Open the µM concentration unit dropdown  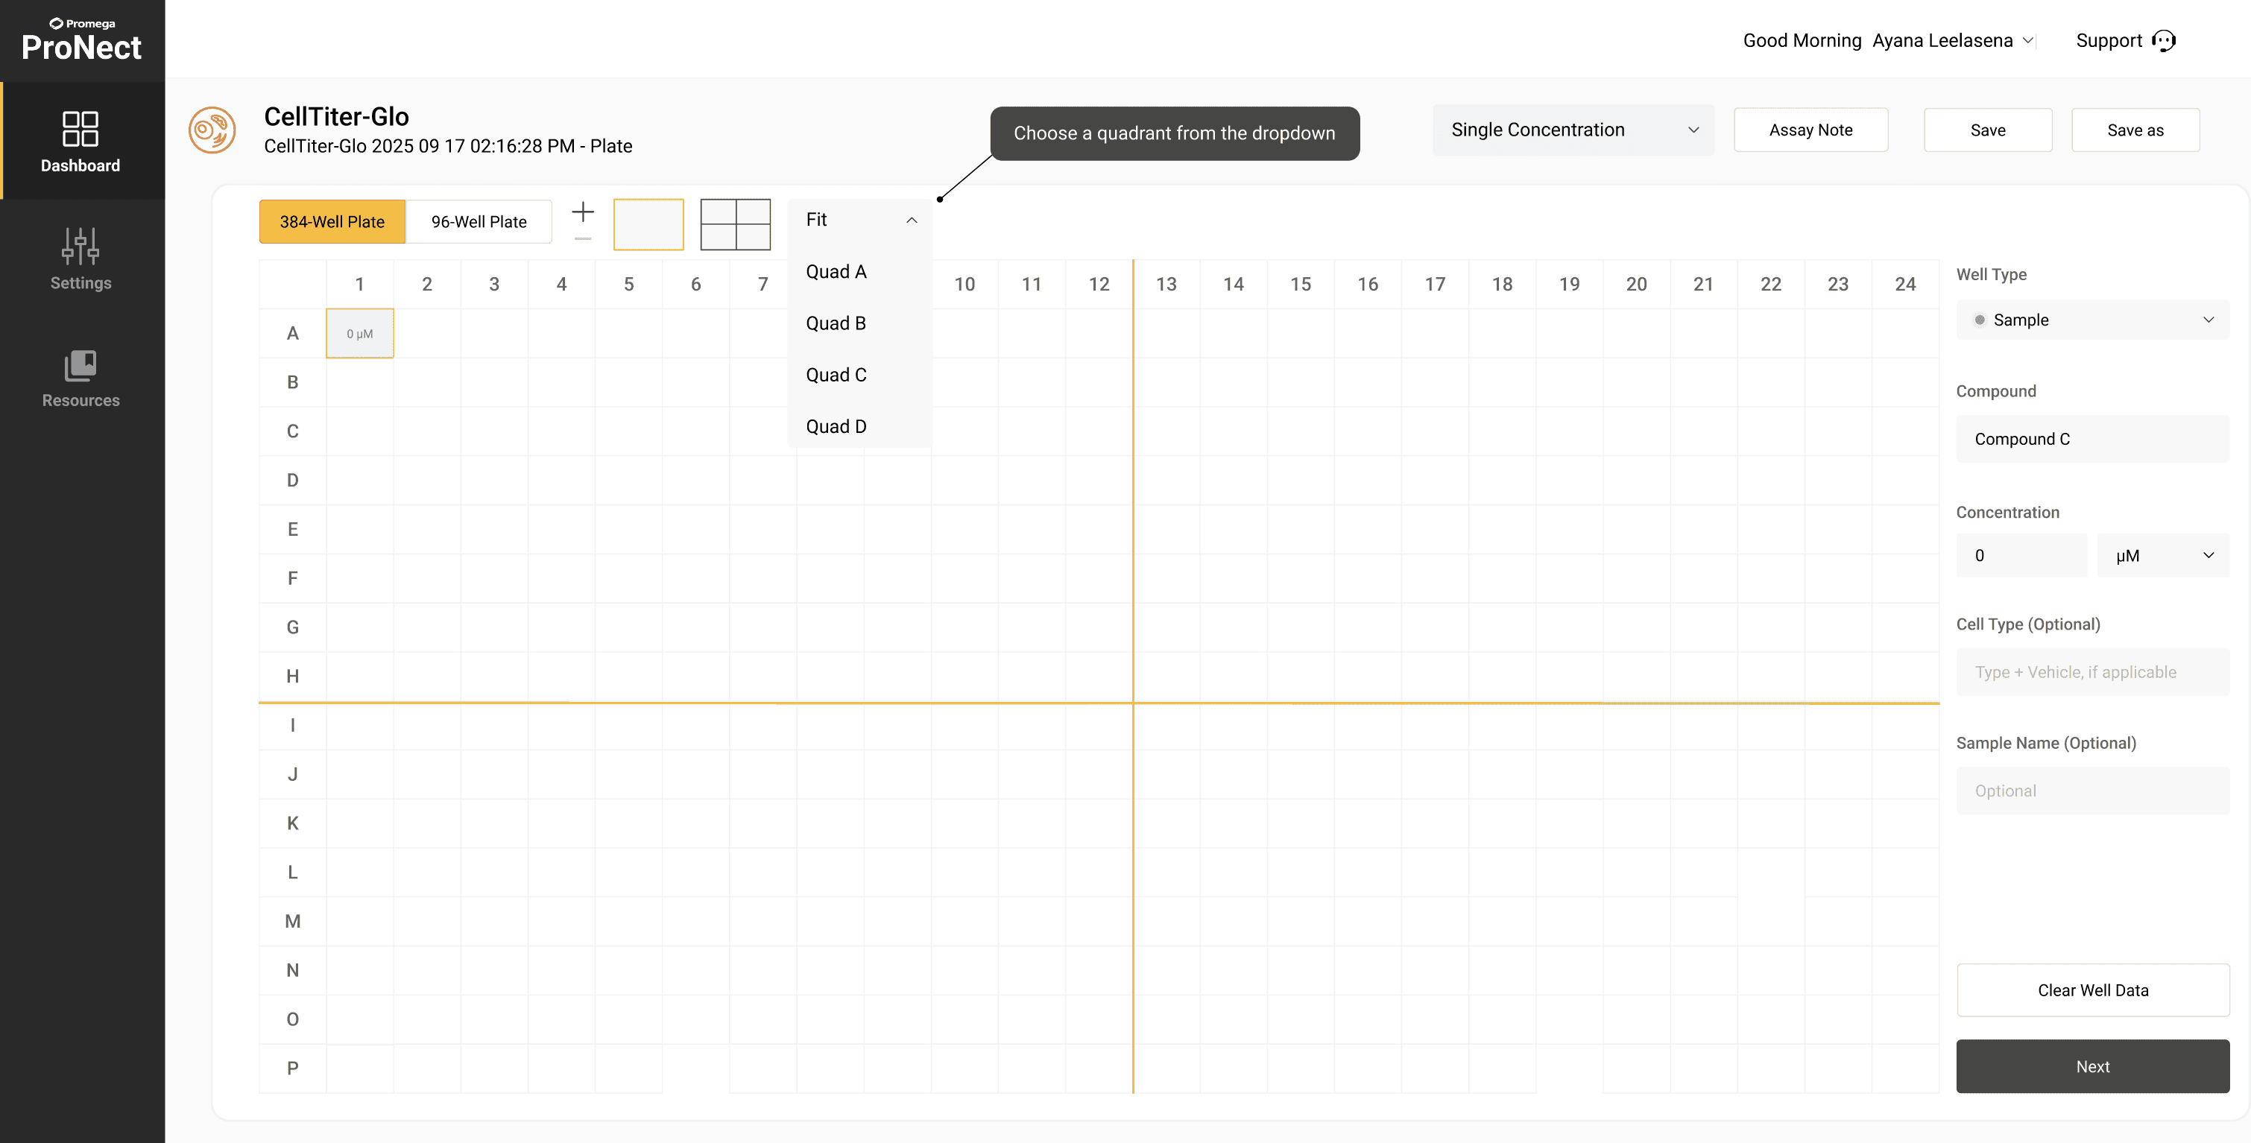(2163, 556)
